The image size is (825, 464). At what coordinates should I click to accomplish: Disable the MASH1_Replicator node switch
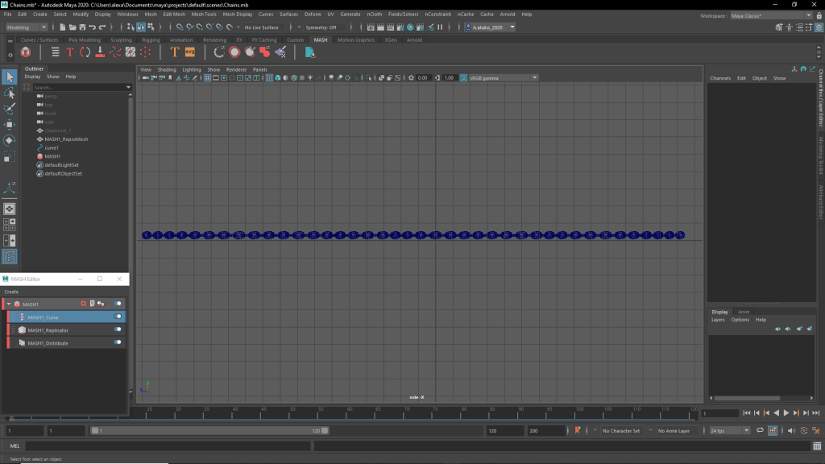click(x=118, y=329)
